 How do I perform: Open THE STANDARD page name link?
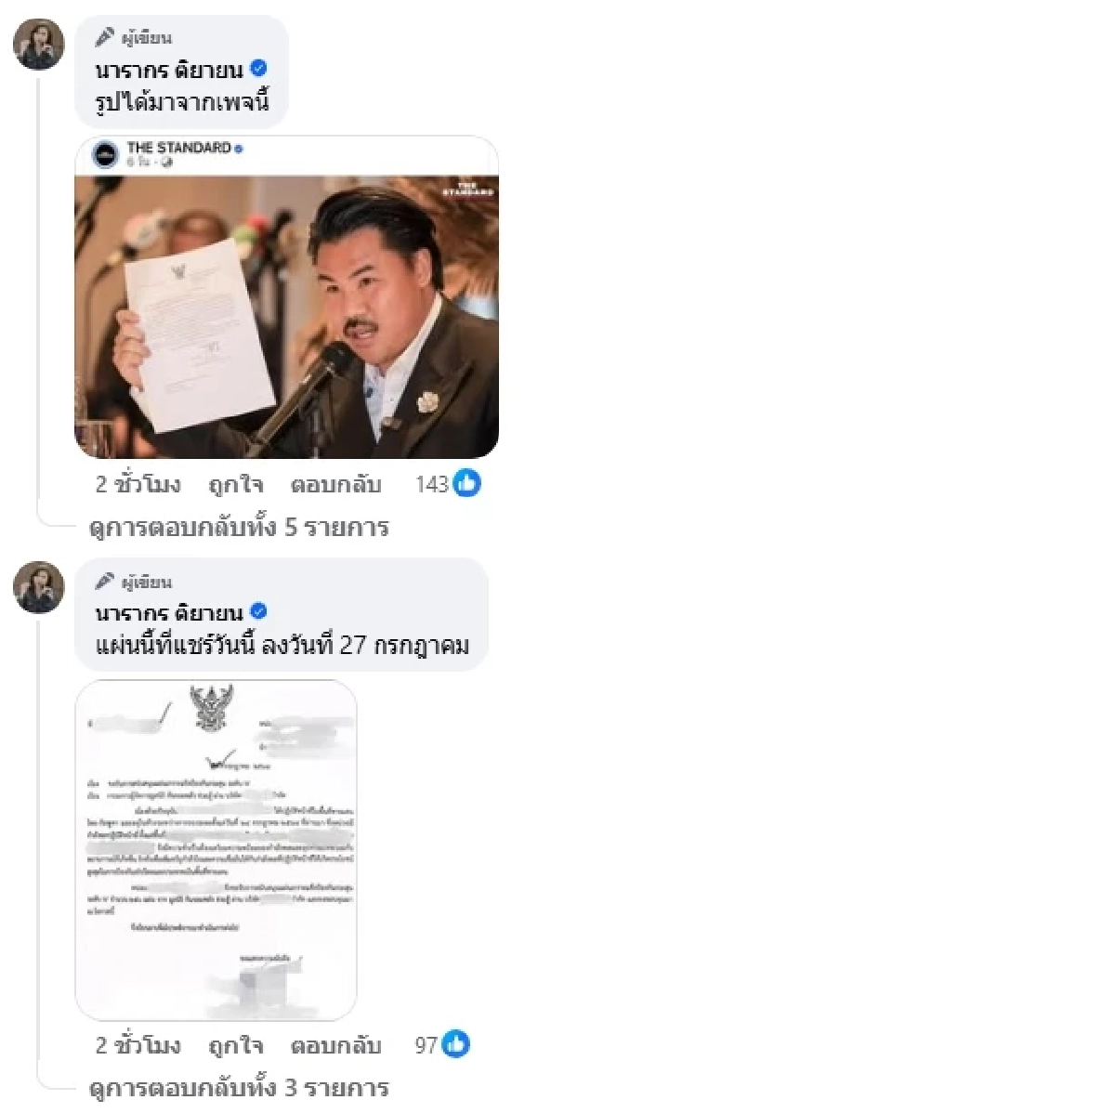(178, 148)
